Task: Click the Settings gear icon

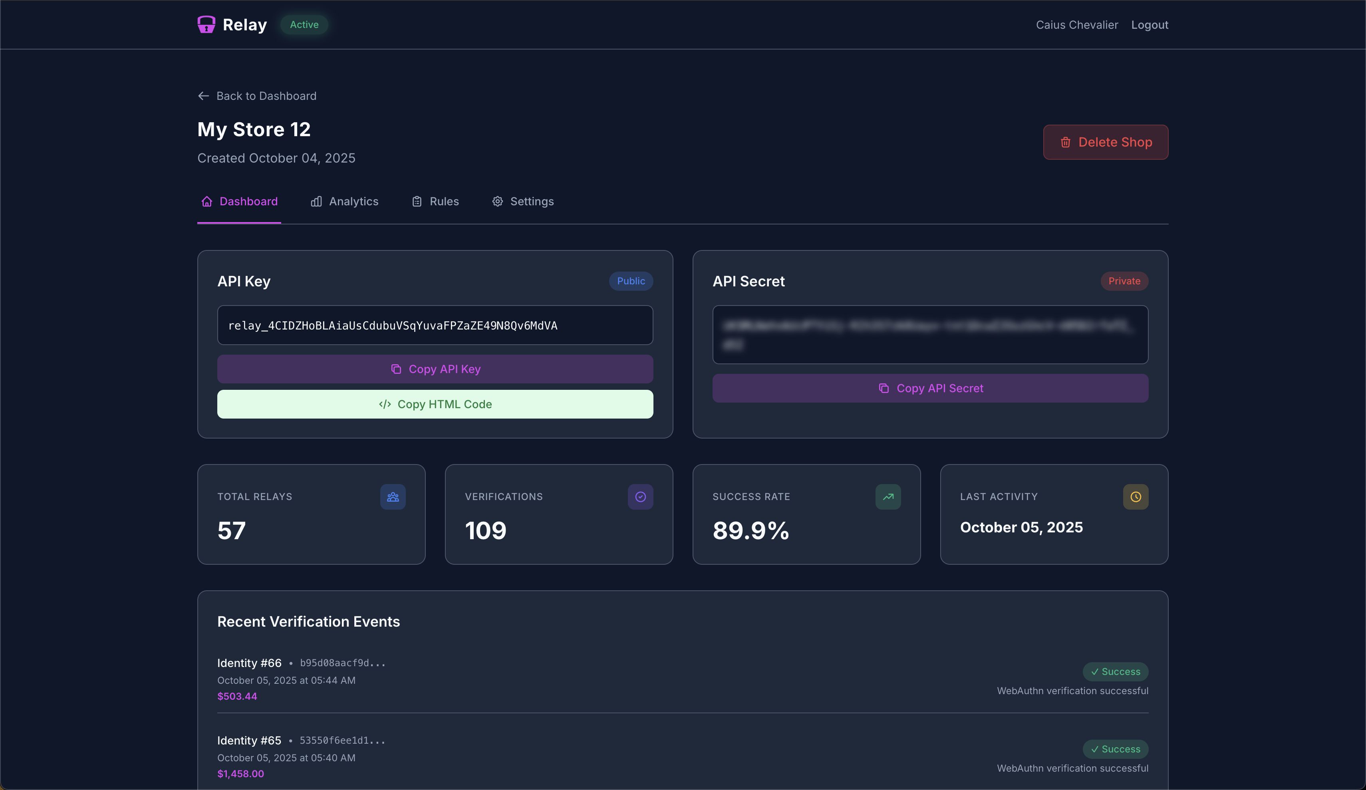Action: coord(497,202)
